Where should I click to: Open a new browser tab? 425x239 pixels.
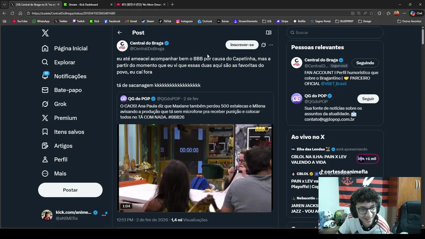click(x=172, y=5)
